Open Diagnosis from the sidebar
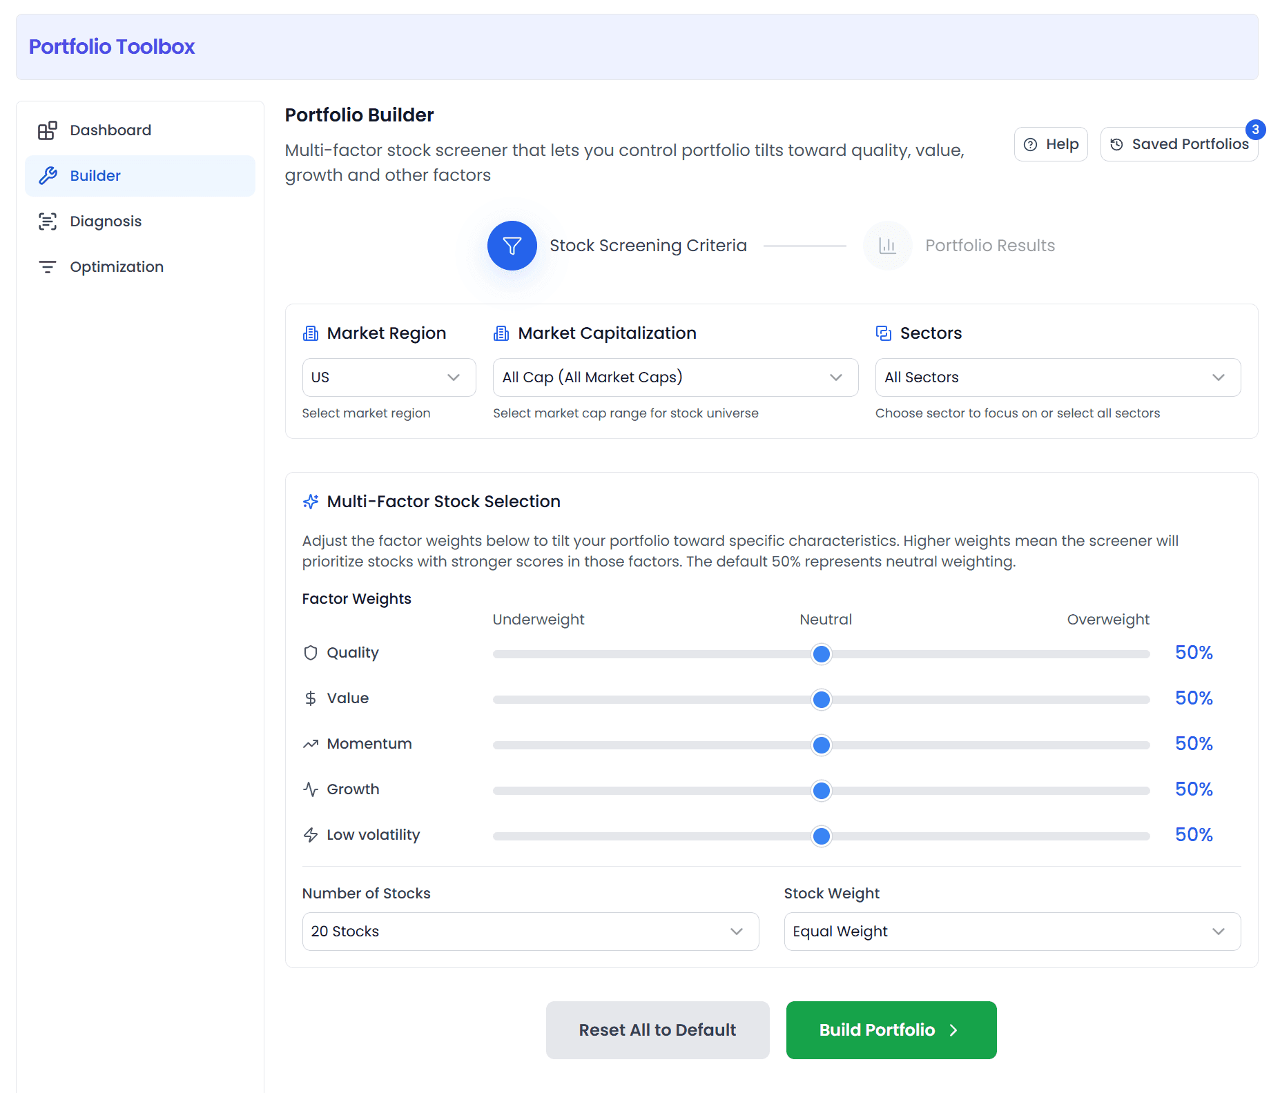The image size is (1280, 1093). (x=140, y=221)
